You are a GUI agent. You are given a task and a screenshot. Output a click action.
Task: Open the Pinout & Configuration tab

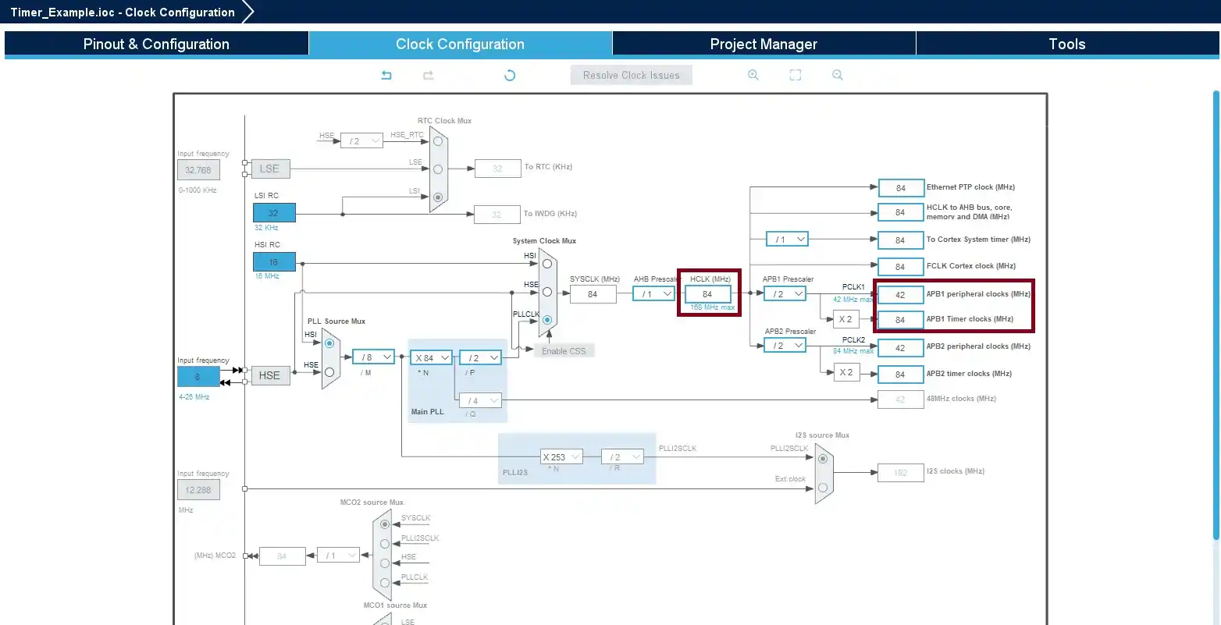click(x=156, y=44)
